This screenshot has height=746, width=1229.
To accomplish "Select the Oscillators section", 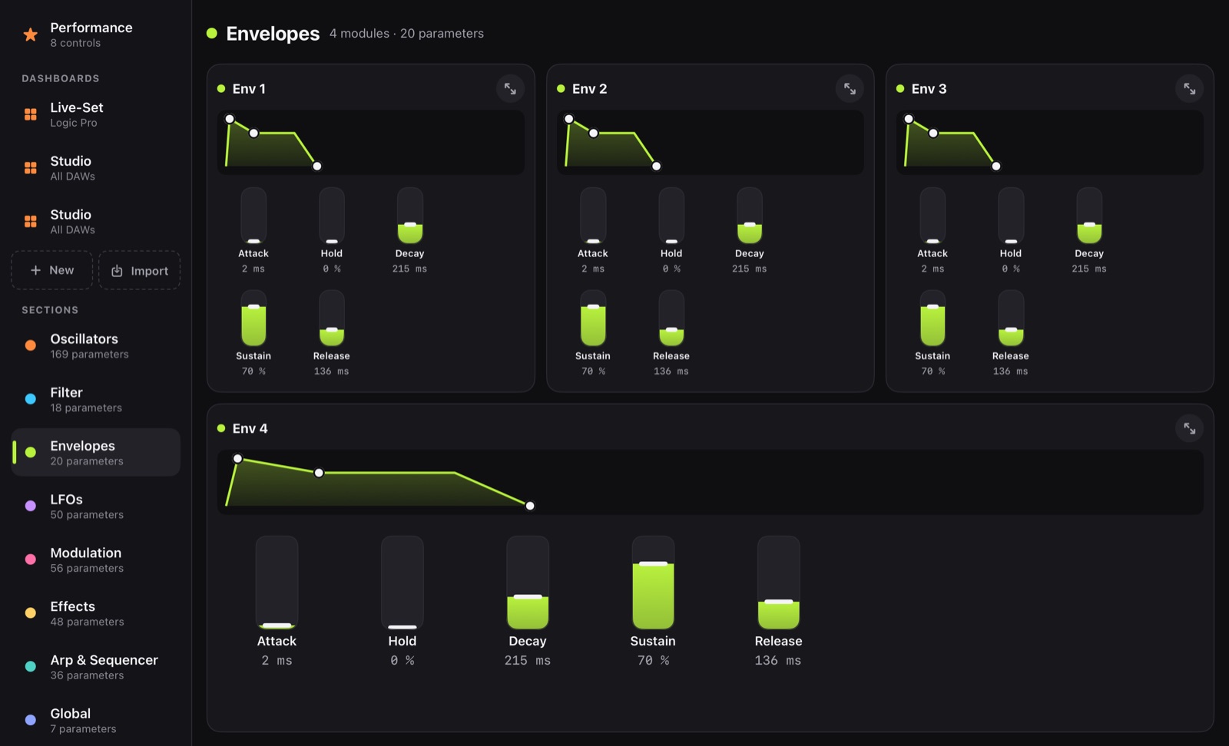I will point(95,345).
